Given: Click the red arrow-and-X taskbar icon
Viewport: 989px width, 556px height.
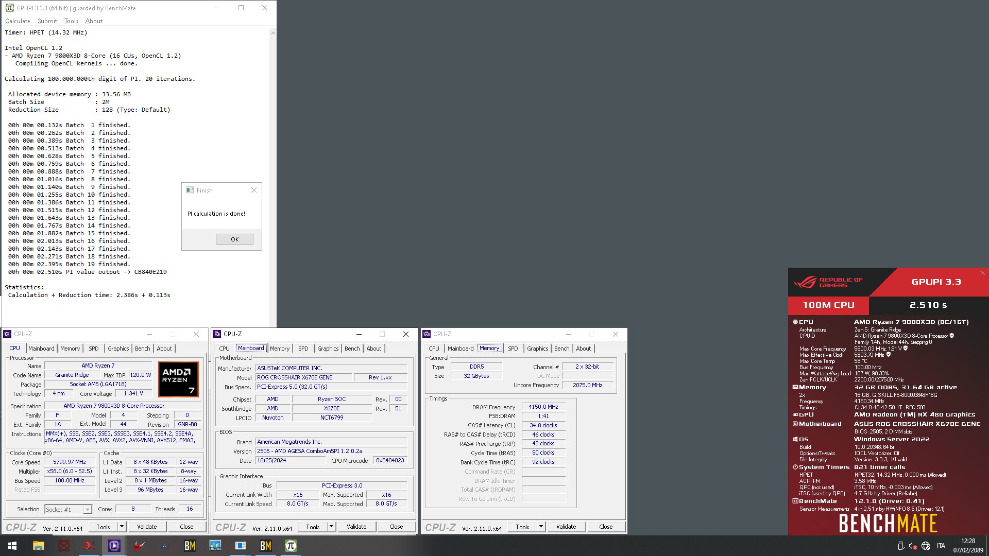Looking at the screenshot, I should click(x=89, y=546).
